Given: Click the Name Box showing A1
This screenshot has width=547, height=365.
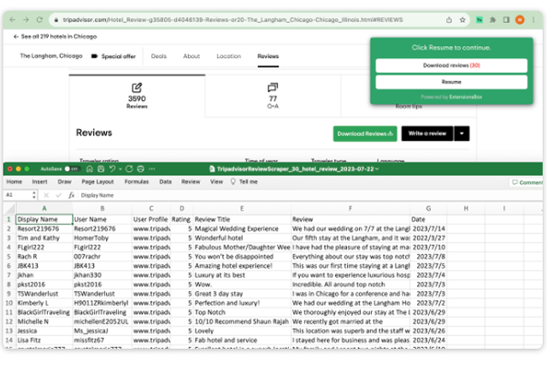Looking at the screenshot, I should tap(17, 195).
